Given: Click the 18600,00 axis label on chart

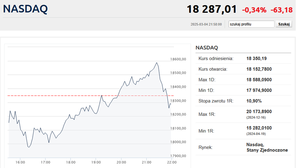Looking at the screenshot, I should point(178,59).
